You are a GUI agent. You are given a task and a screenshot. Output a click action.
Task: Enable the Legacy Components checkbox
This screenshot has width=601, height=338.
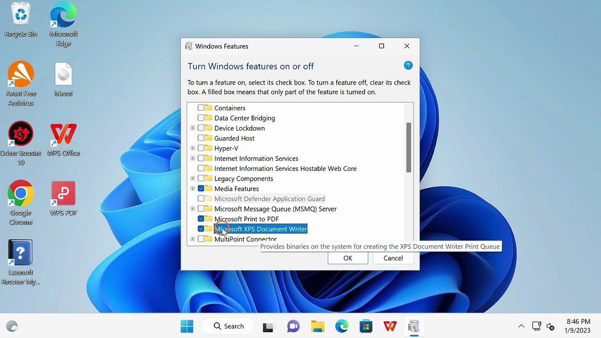tap(201, 178)
